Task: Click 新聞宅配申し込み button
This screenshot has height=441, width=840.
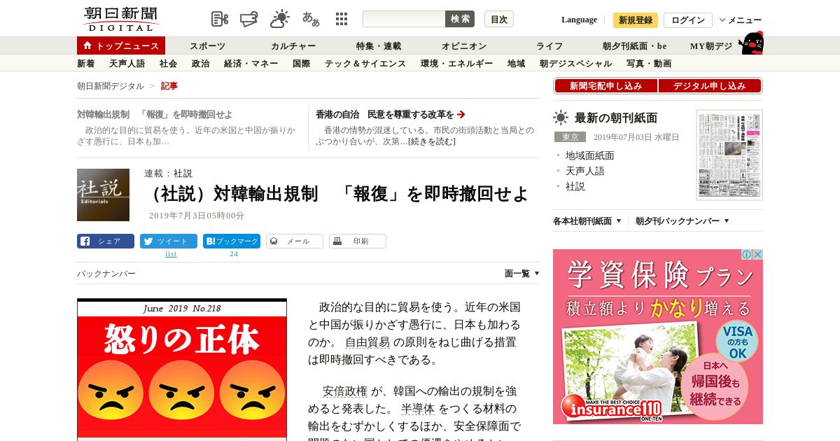Action: point(605,85)
